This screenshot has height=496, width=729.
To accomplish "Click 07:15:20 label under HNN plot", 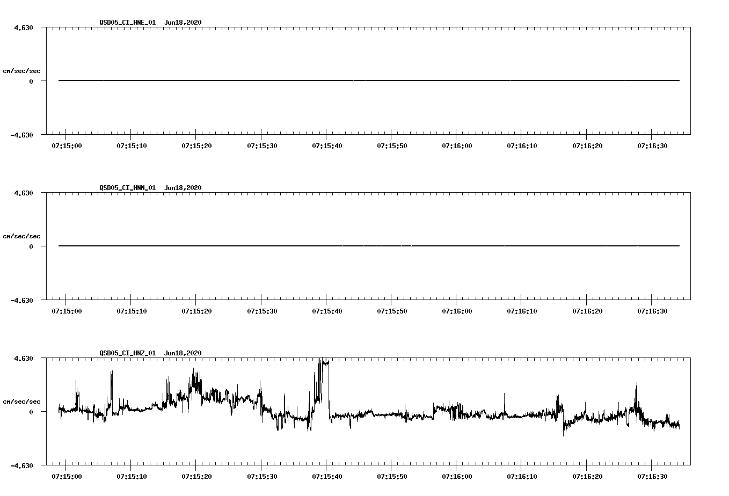I will [x=196, y=311].
